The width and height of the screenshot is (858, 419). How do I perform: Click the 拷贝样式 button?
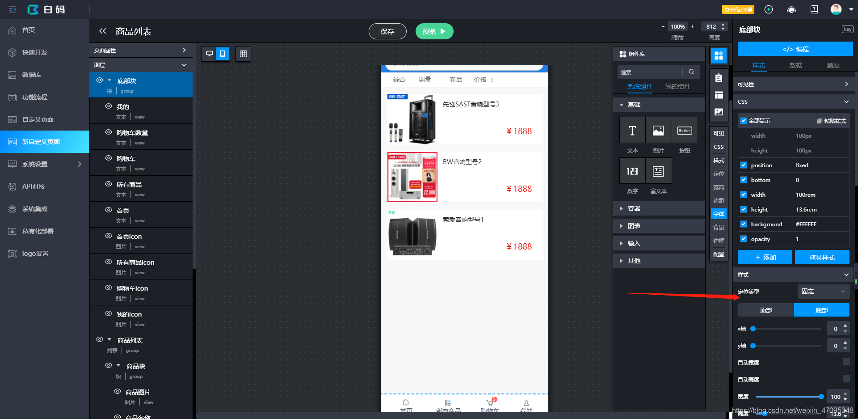[822, 257]
